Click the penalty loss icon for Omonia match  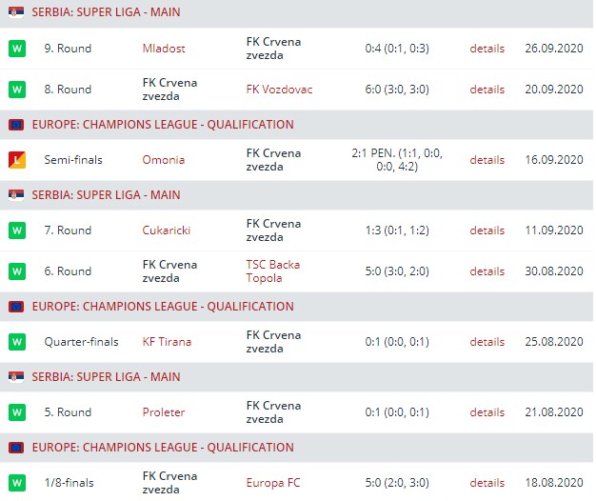tap(16, 160)
